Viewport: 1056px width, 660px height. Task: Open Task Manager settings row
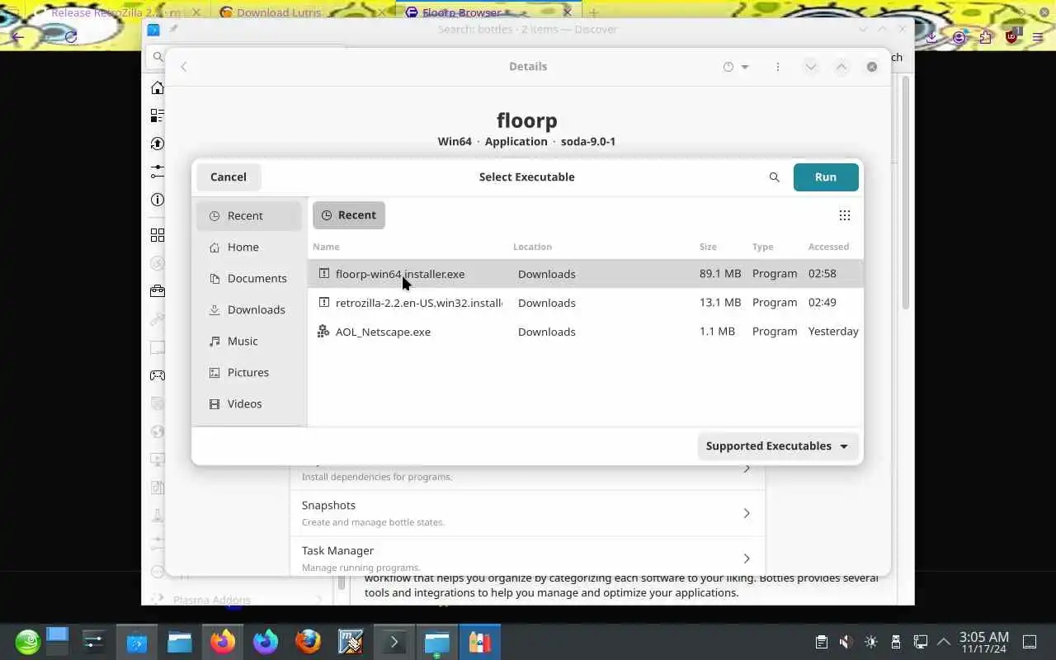528,557
